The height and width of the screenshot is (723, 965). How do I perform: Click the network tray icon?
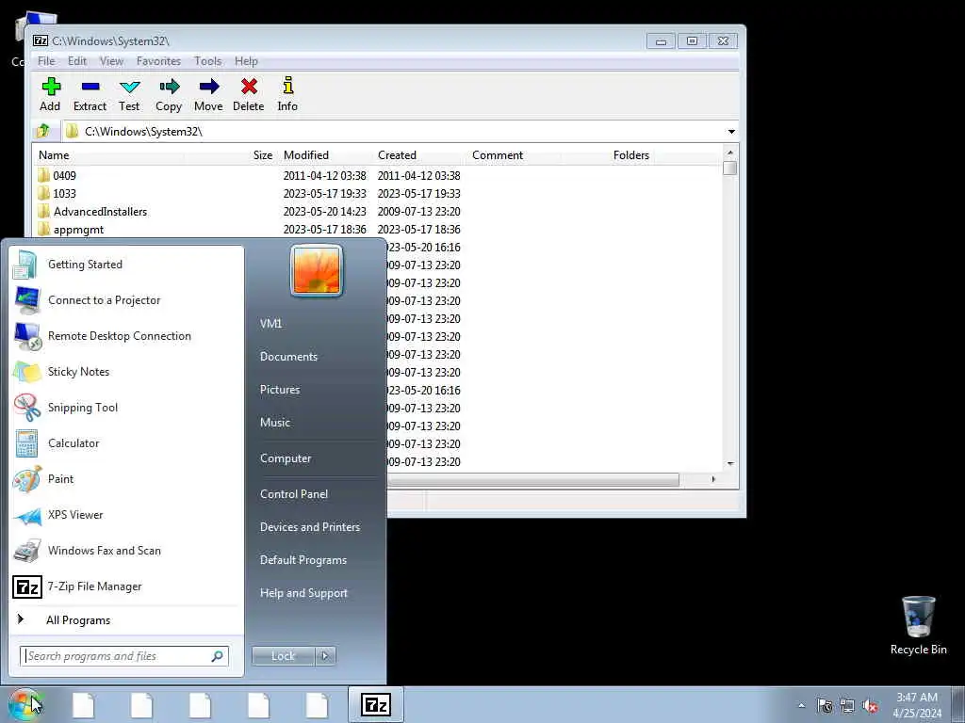(x=847, y=706)
